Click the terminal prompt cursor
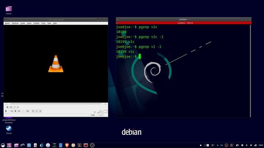The width and height of the screenshot is (264, 148). (139, 56)
